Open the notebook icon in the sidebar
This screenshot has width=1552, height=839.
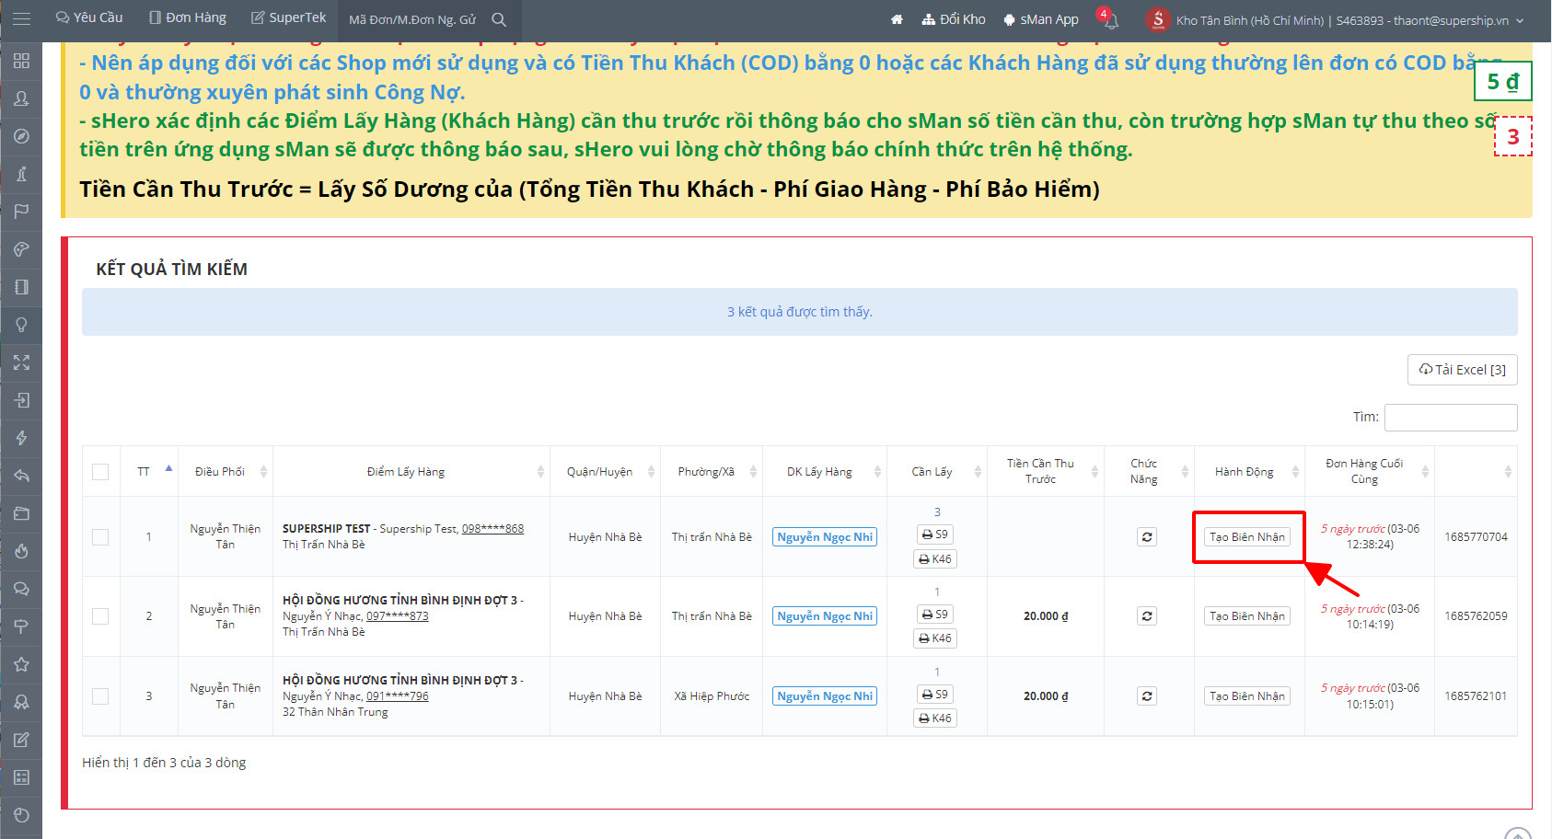coord(21,287)
